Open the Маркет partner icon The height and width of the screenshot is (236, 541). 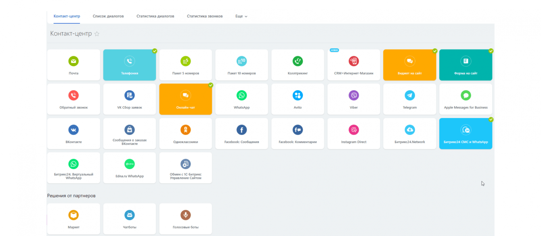(73, 215)
